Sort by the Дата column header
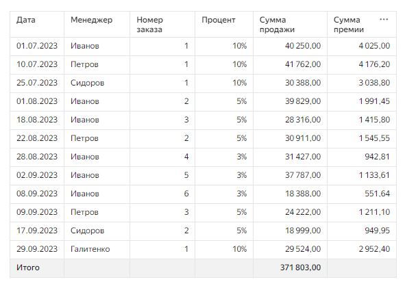Viewport: 405px width, 286px height. [26, 20]
